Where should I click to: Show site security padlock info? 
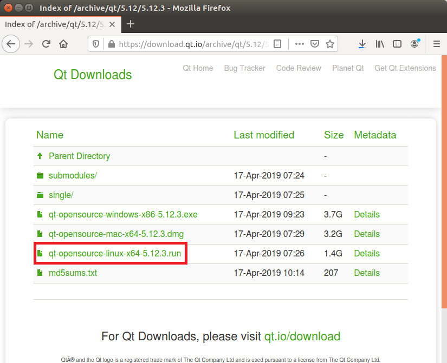[112, 44]
